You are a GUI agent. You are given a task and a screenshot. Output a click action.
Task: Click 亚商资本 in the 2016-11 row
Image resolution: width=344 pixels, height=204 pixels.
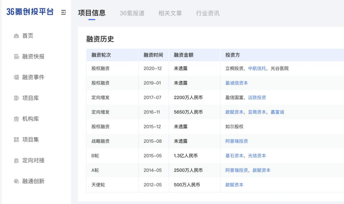(258, 112)
